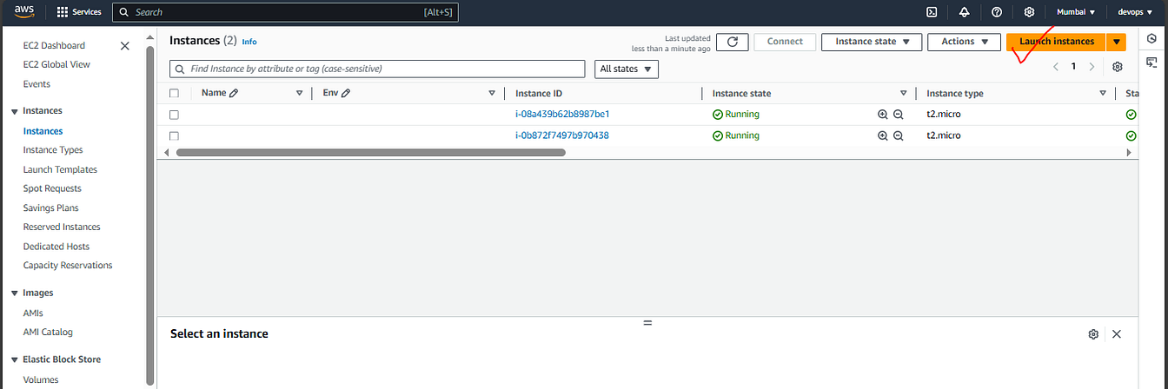This screenshot has height=389, width=1168.
Task: Sort by Name column arrow
Action: (300, 93)
